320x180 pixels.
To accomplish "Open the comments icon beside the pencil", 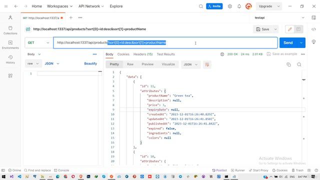I will click(298, 29).
